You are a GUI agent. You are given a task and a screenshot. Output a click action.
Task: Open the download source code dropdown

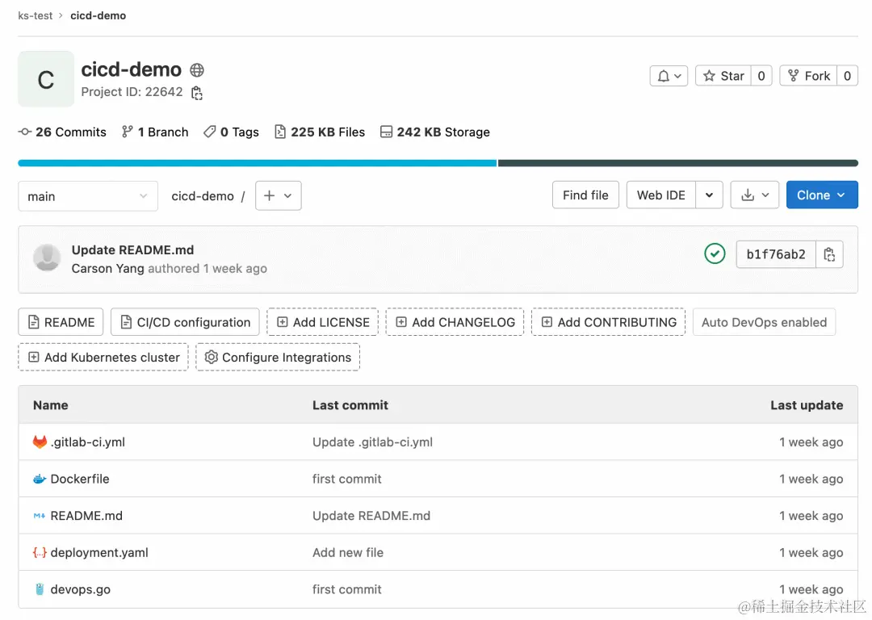(755, 195)
